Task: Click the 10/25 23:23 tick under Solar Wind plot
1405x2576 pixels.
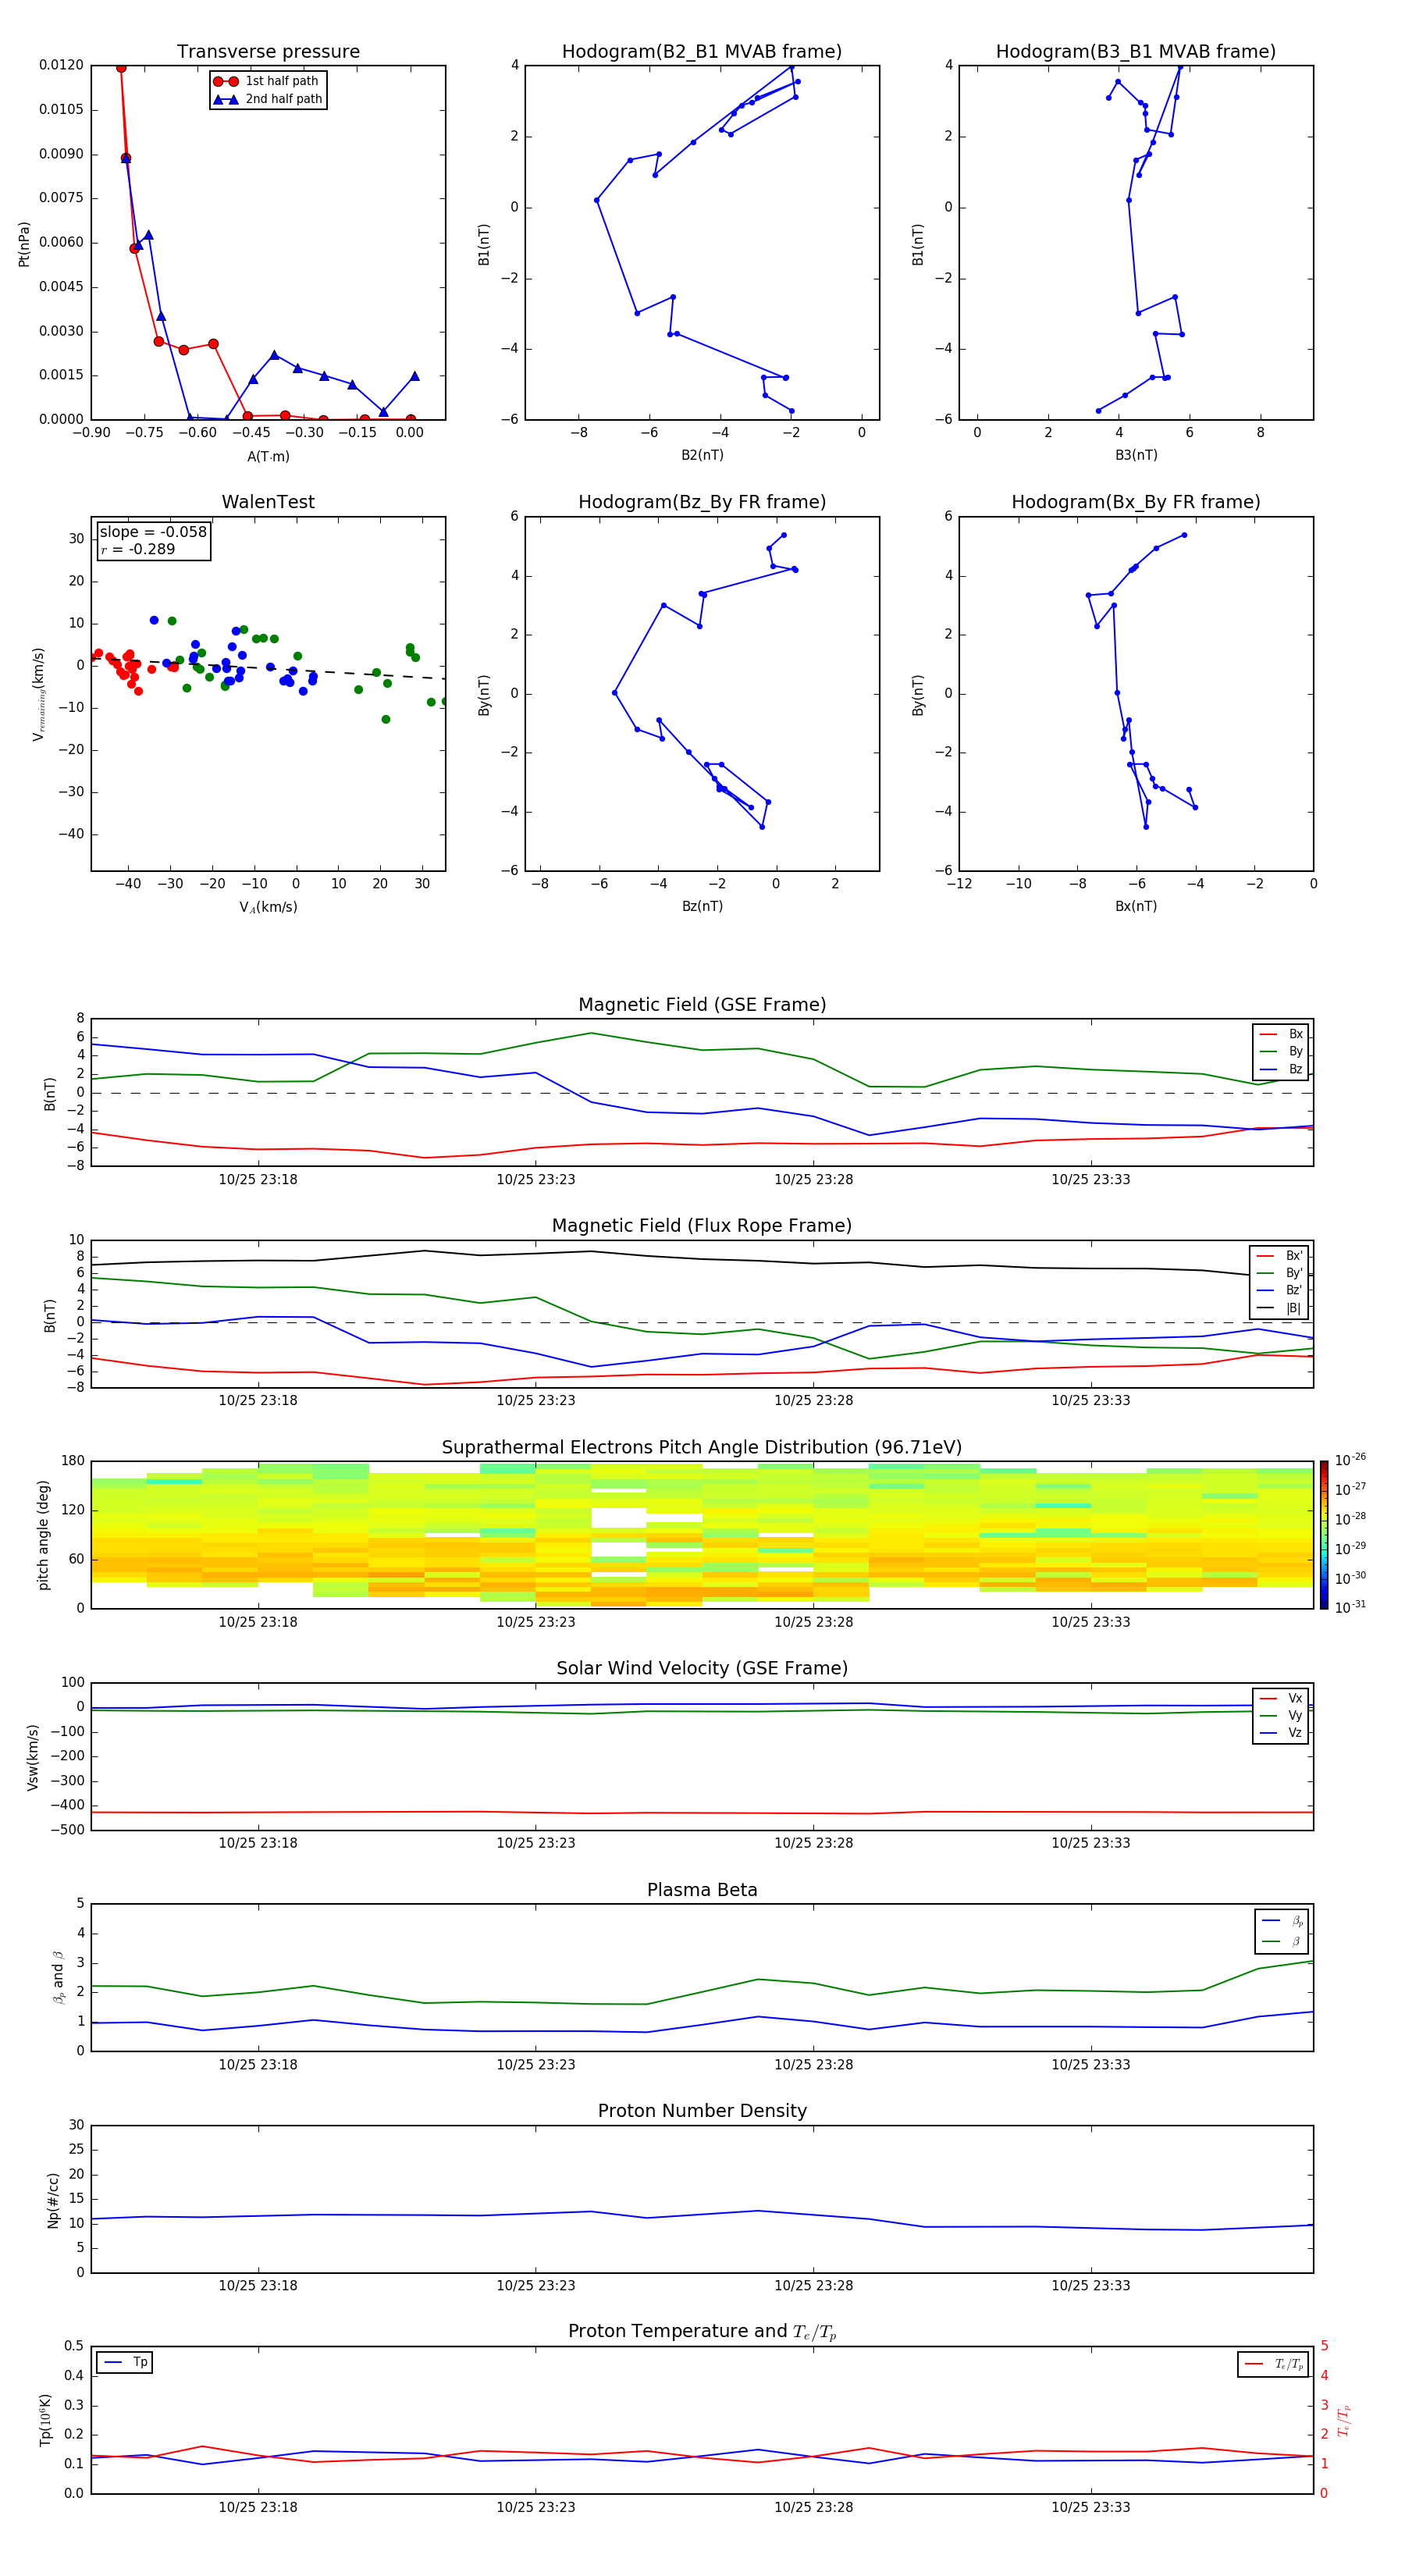Action: tap(536, 1843)
